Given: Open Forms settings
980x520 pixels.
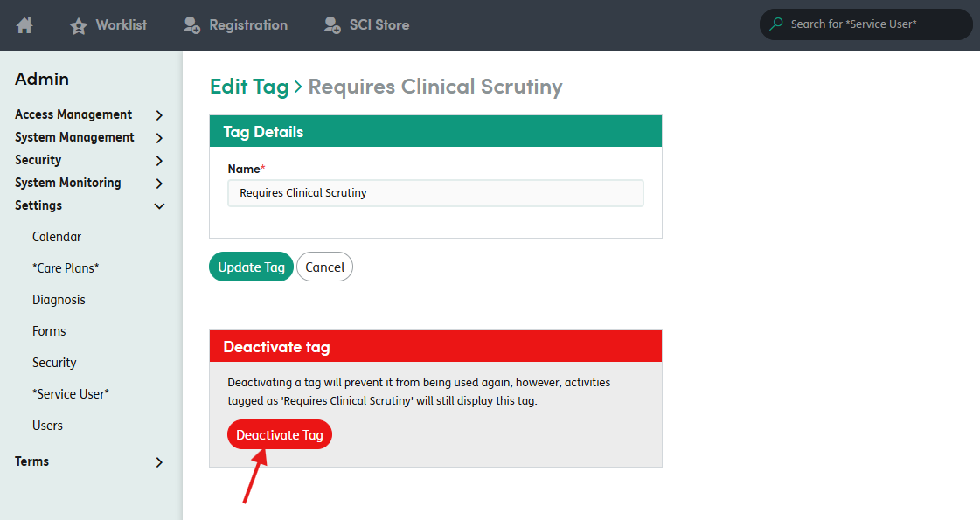Looking at the screenshot, I should click(49, 331).
